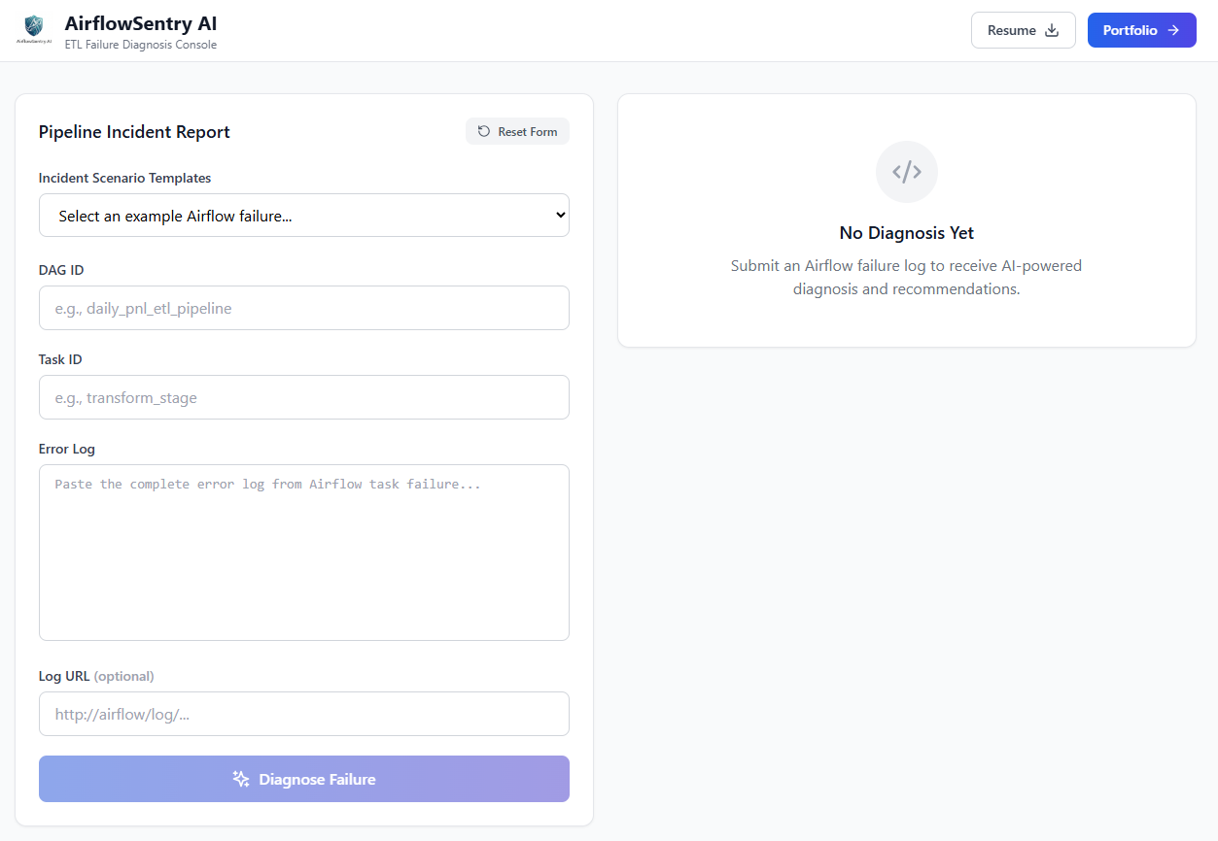Open the Portfolio link
The height and width of the screenshot is (841, 1218).
(x=1142, y=30)
